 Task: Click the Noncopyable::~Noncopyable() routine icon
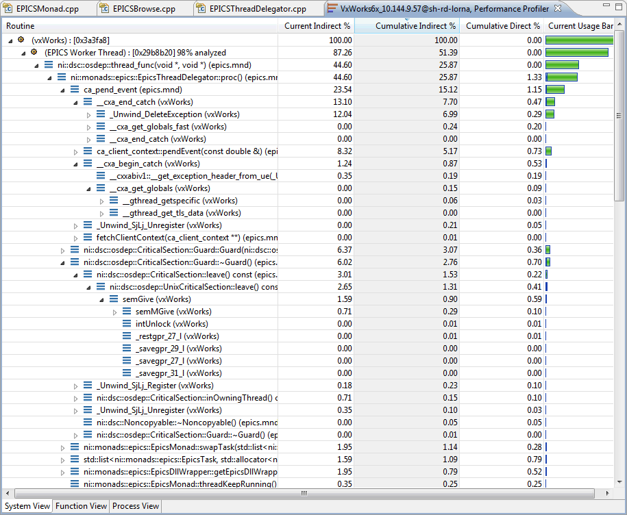[x=88, y=423]
